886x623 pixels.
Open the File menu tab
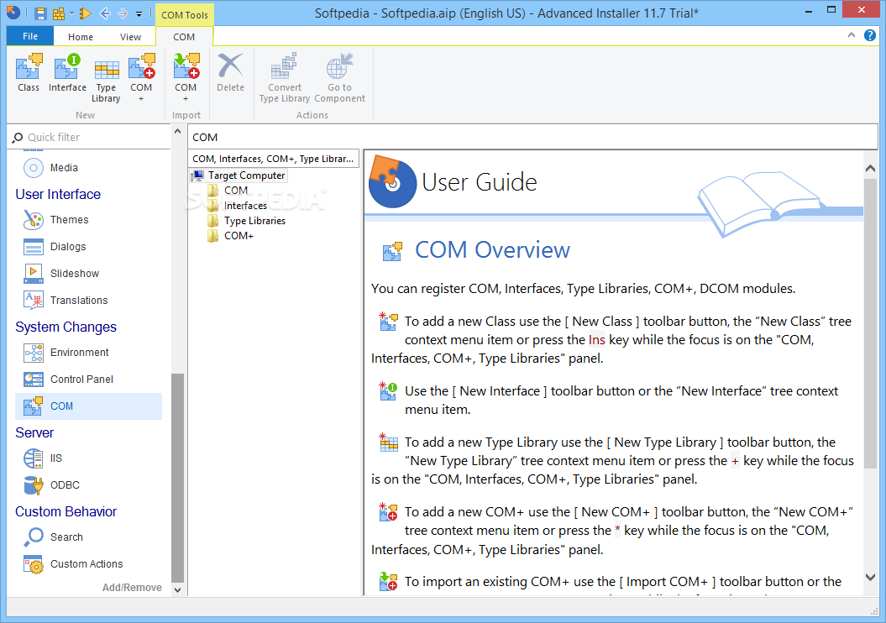click(x=30, y=36)
